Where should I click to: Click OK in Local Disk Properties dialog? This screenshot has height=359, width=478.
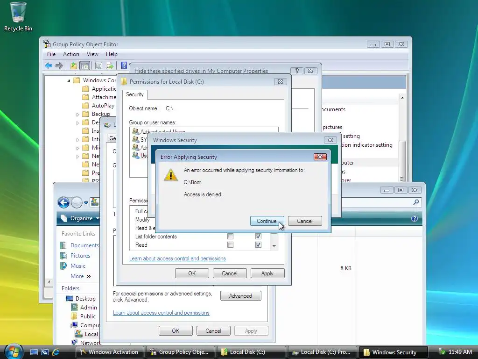tap(176, 331)
